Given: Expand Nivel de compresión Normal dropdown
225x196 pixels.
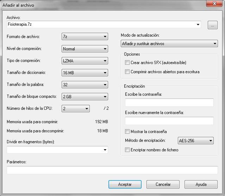Looking at the screenshot, I should [85, 49].
